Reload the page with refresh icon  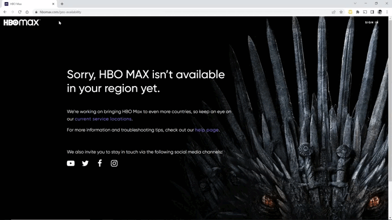20,12
